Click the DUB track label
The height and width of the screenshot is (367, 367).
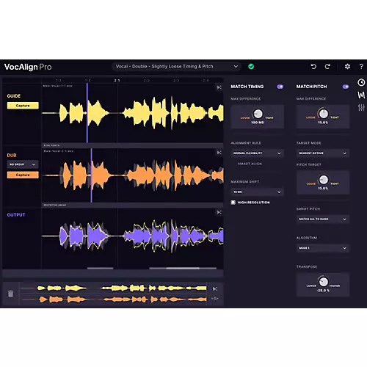coord(12,156)
